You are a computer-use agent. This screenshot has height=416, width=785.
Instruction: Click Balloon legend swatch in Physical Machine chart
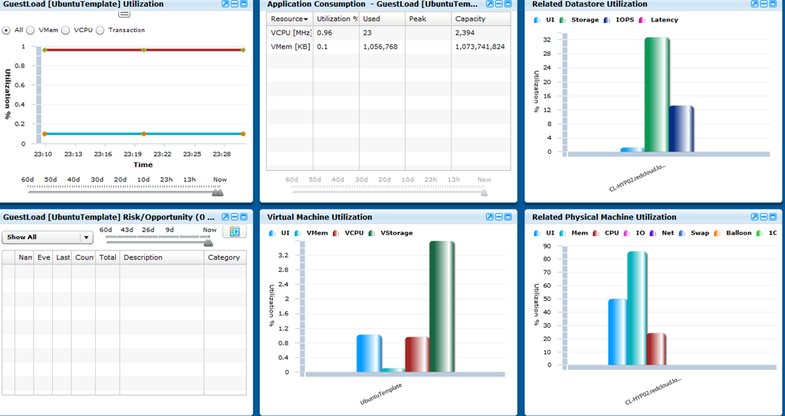[715, 233]
